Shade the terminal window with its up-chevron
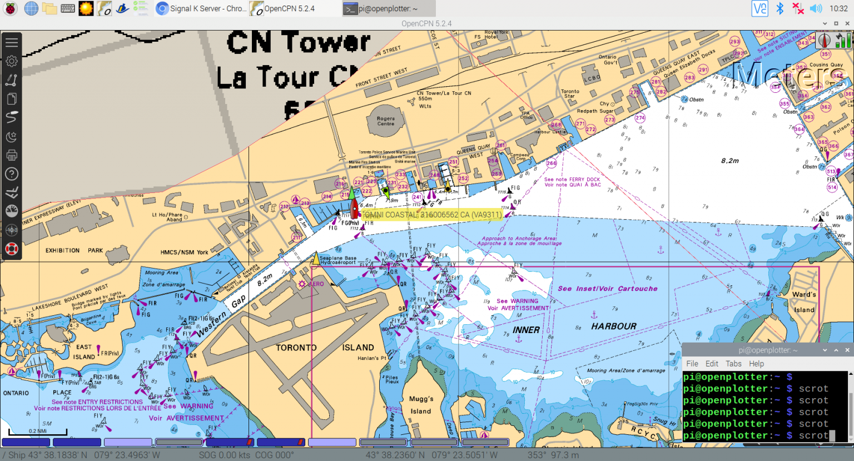The image size is (854, 461). (x=836, y=350)
